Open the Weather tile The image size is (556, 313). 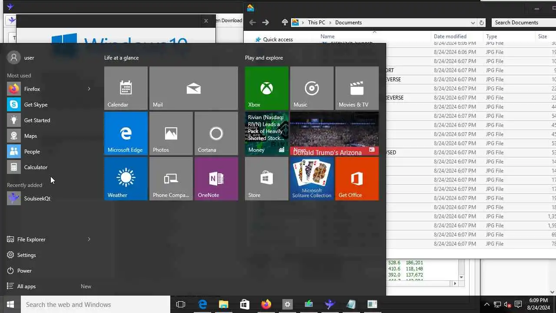pyautogui.click(x=126, y=179)
